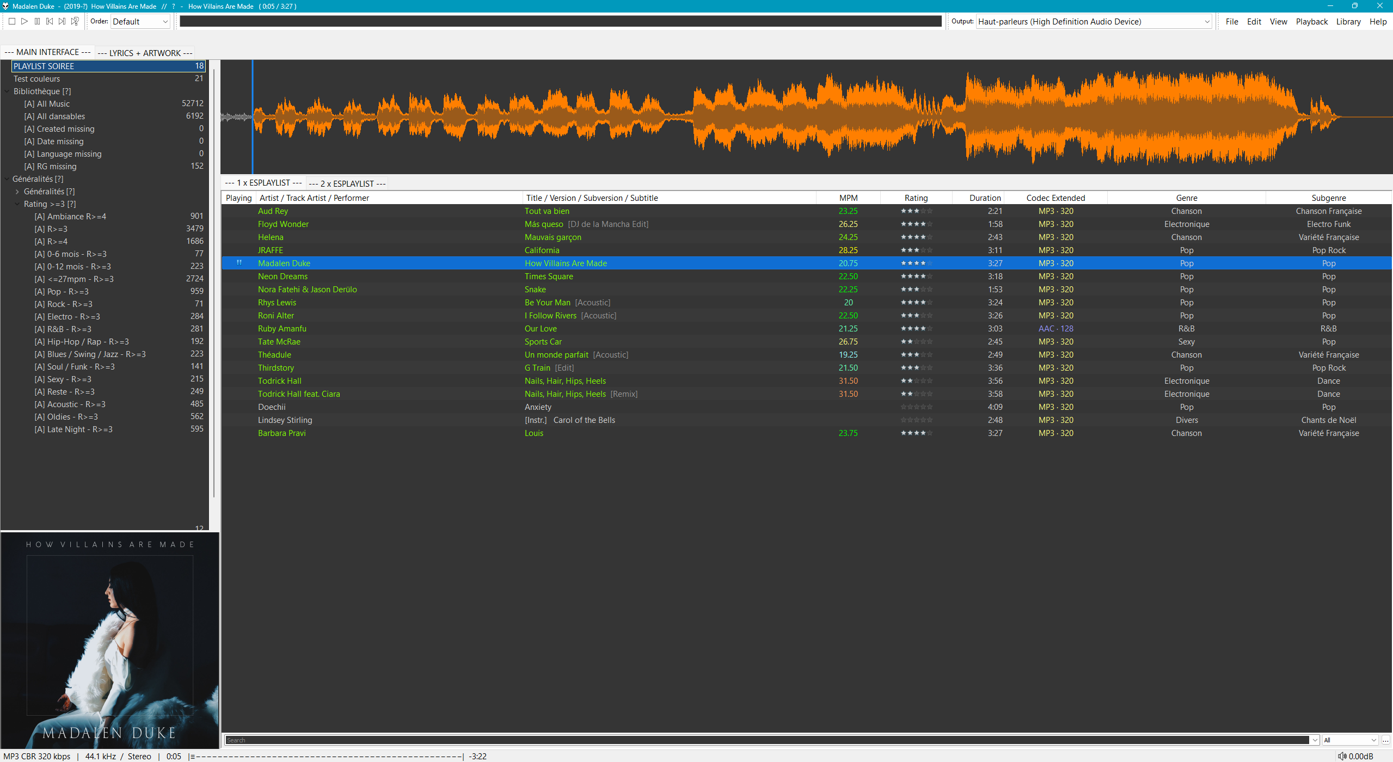Stop playback with the Stop icon
Screen dimensions: 1393x762
[11, 21]
